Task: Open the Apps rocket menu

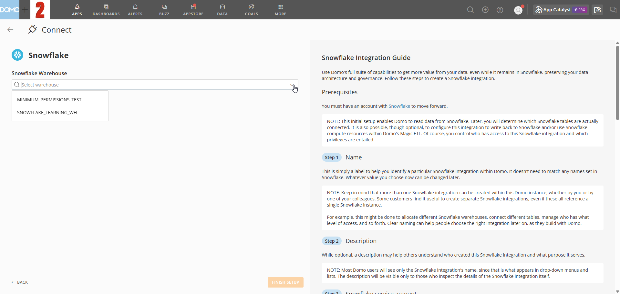Action: (77, 10)
